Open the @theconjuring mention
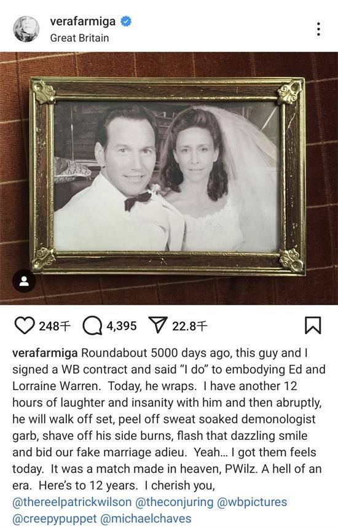Screen dimensions: 338x527 tap(174, 502)
